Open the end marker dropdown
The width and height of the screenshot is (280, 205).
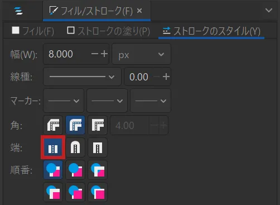151,101
